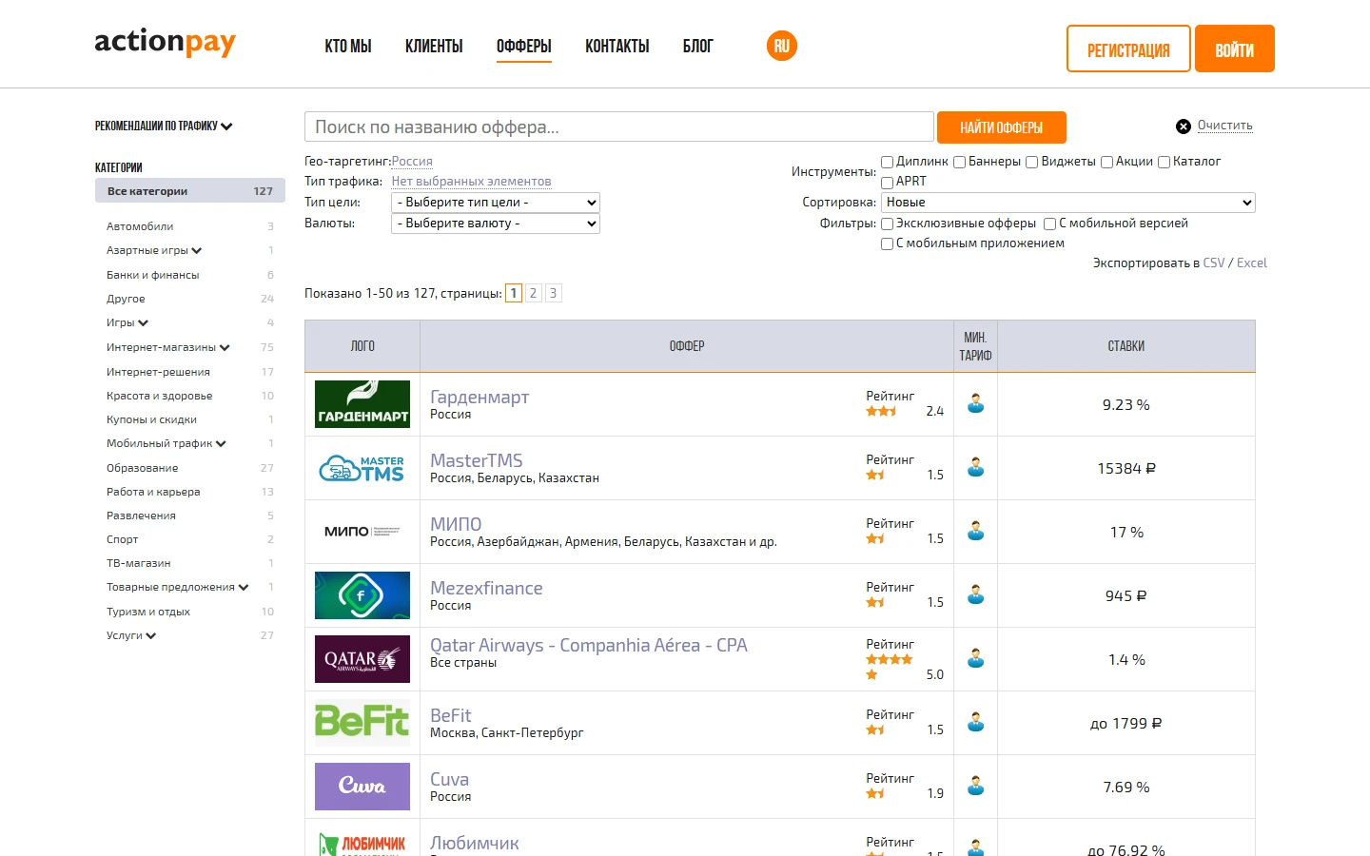Image resolution: width=1370 pixels, height=856 pixels.
Task: Export the offers list as CSV
Action: coord(1214,263)
